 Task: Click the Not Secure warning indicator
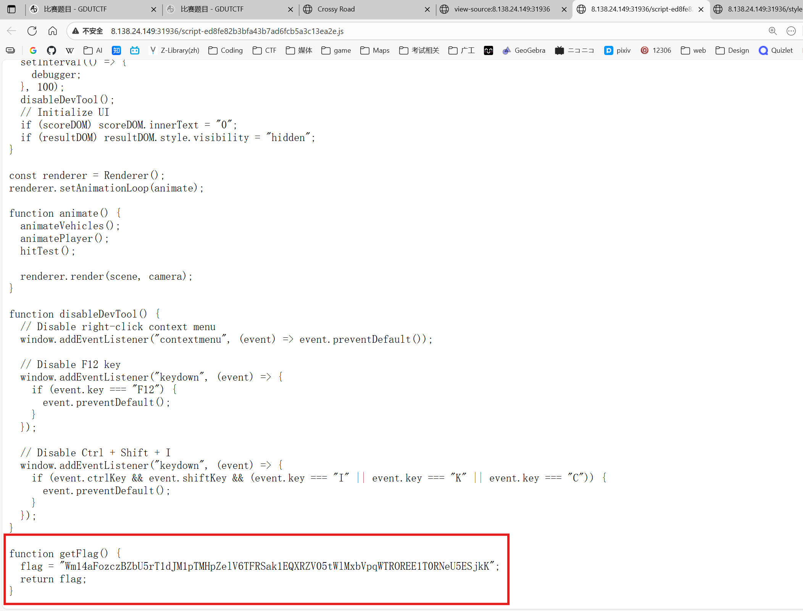88,31
